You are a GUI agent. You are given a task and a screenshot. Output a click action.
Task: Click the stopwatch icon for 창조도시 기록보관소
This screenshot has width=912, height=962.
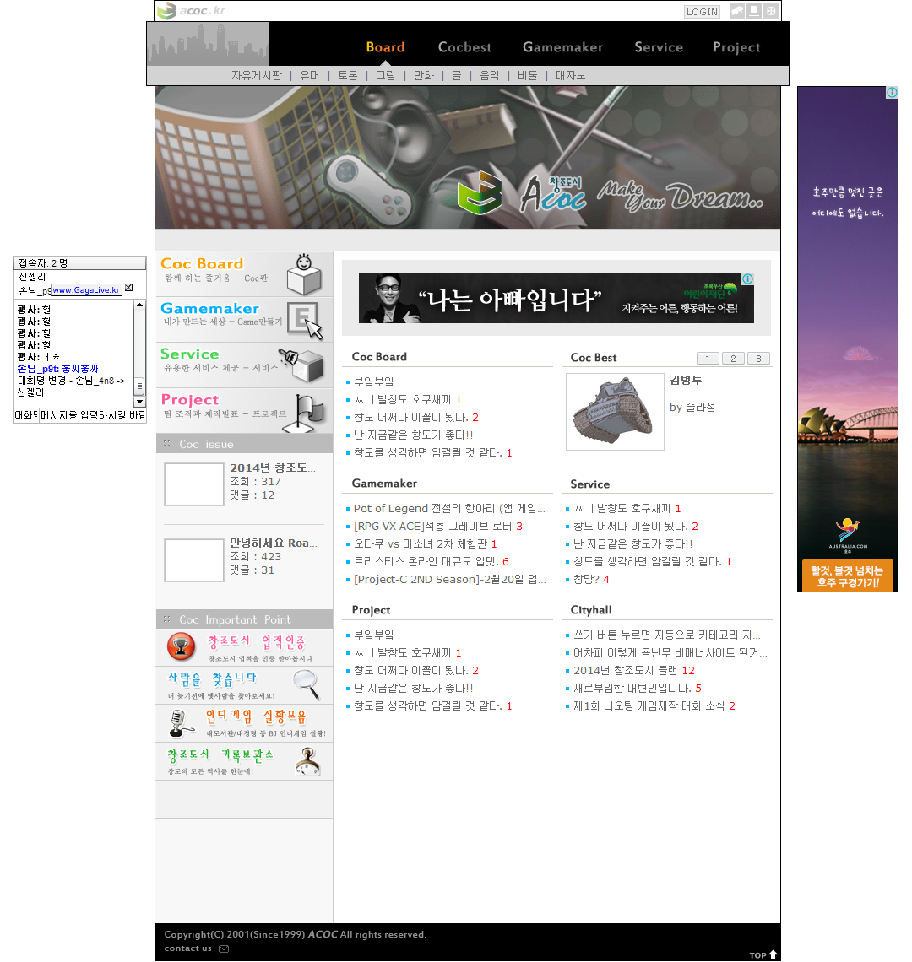point(307,761)
